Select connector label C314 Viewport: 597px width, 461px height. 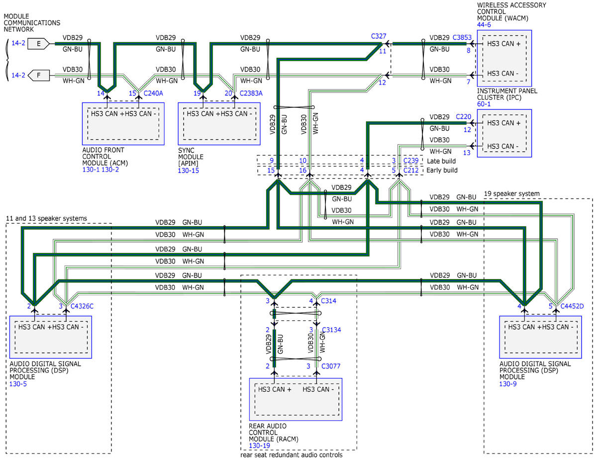(329, 301)
